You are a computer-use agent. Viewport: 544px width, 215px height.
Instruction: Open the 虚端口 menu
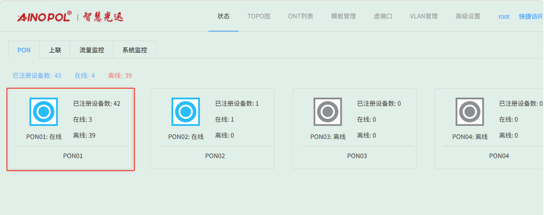383,16
